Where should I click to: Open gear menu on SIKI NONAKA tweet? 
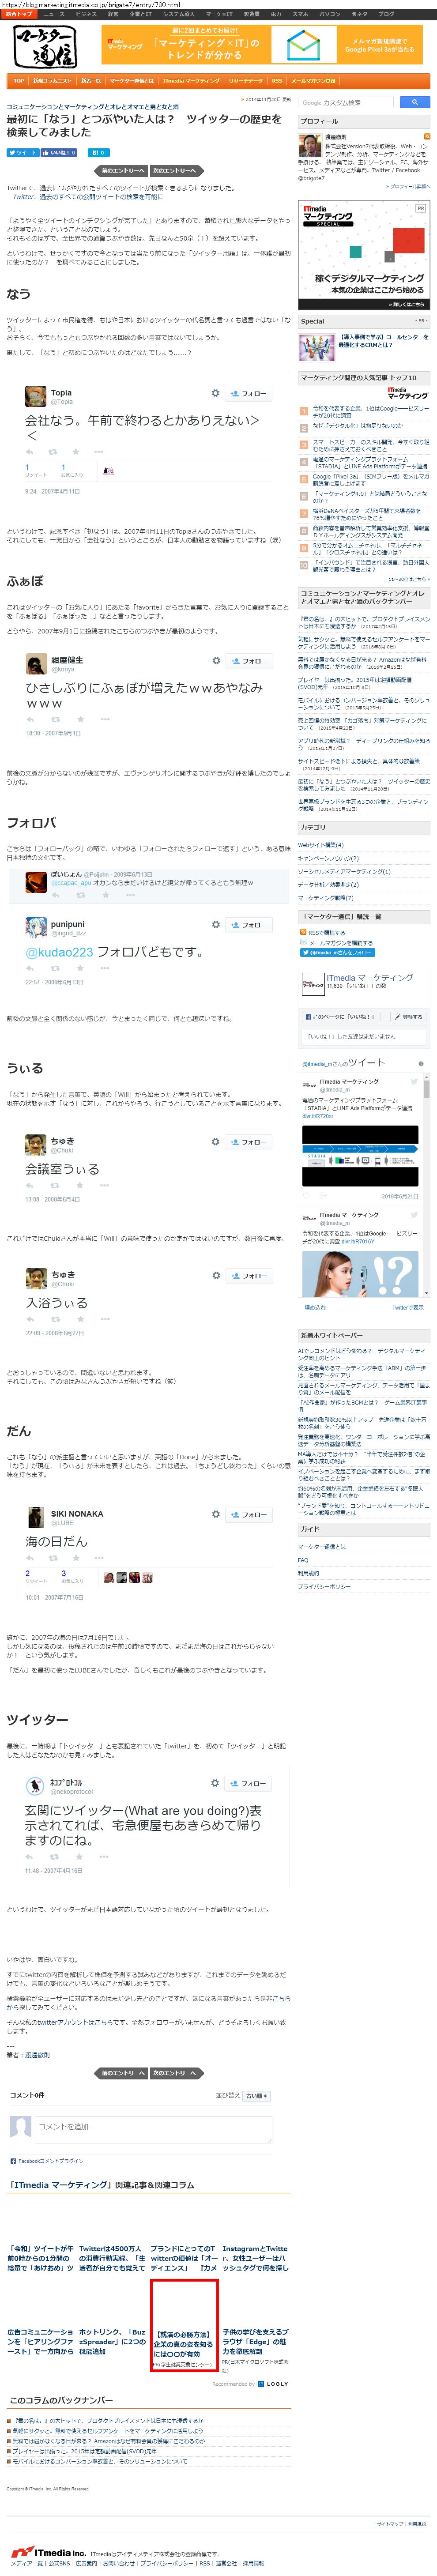(x=215, y=1513)
